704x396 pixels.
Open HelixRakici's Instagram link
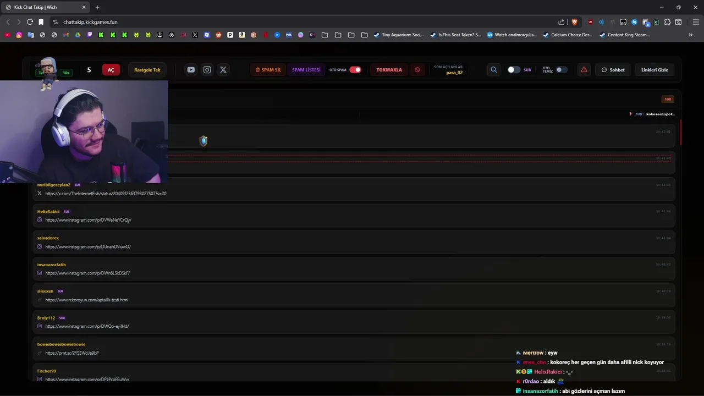pos(88,220)
